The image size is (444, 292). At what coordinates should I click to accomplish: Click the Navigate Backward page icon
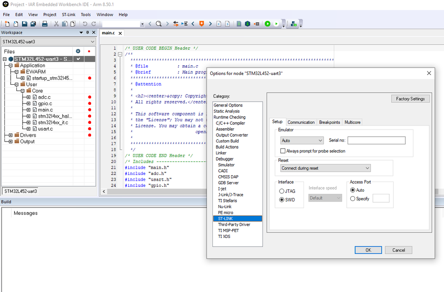click(x=219, y=24)
